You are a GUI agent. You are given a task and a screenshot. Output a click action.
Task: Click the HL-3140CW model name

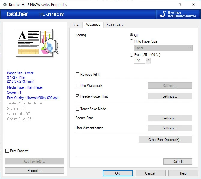(51, 14)
